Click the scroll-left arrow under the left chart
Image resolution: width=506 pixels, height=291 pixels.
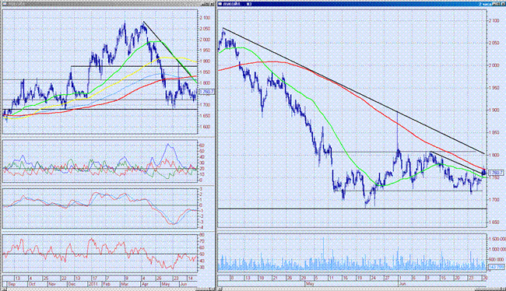pyautogui.click(x=4, y=289)
